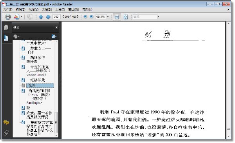Open the 文件(F) menu
Screen dimensions: 235x143
pyautogui.click(x=8, y=10)
